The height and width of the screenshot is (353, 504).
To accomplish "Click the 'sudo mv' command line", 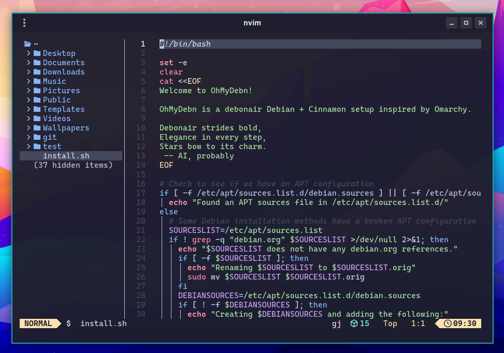I will click(x=276, y=277).
